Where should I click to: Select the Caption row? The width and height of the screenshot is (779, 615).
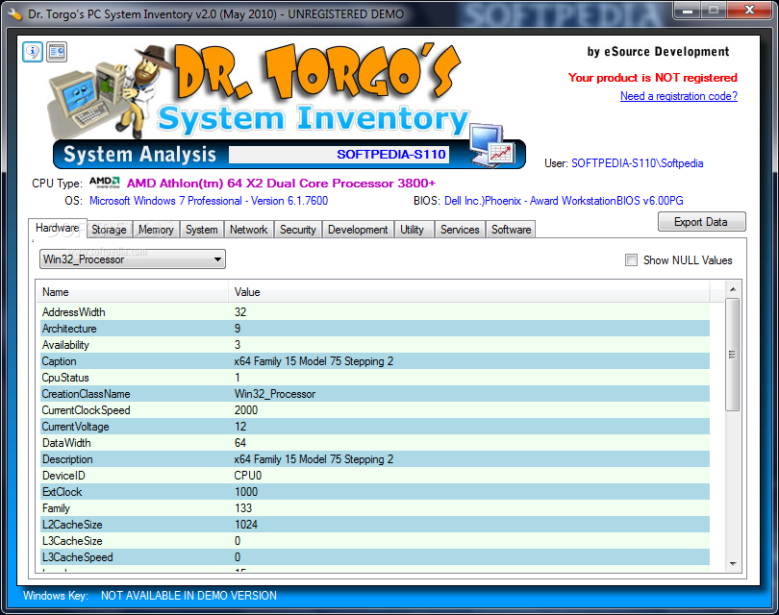pos(373,361)
